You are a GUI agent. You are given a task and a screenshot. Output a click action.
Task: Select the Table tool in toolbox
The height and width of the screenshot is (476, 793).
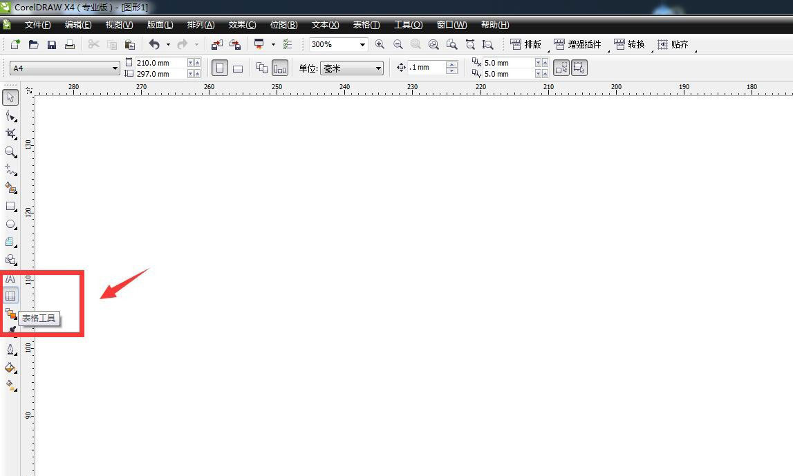(x=10, y=296)
